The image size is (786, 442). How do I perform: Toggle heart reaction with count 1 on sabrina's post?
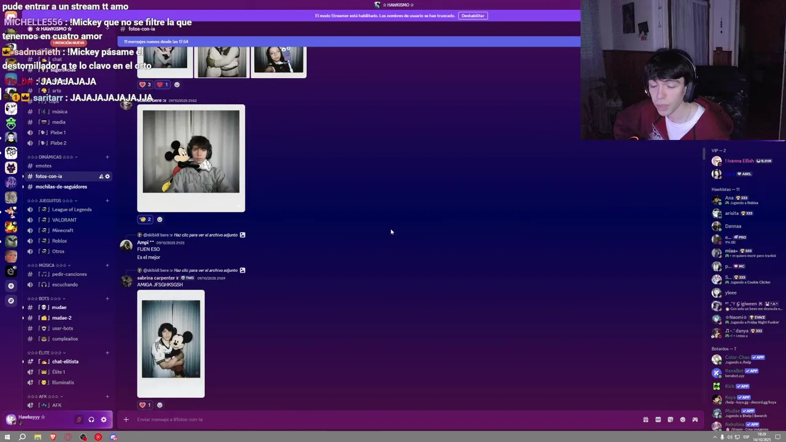145,405
